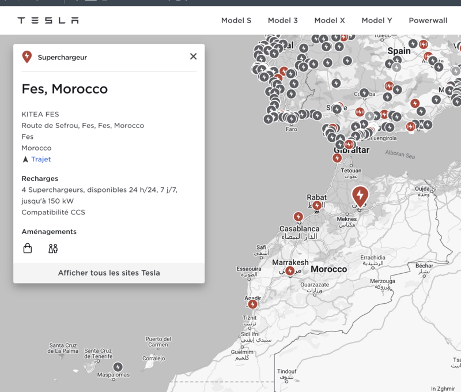Click the Santa Cruz de Tenerife label
The image size is (461, 392).
pyautogui.click(x=98, y=353)
